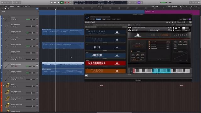
Task: Open the Jaeger library tile
Action: point(106,55)
